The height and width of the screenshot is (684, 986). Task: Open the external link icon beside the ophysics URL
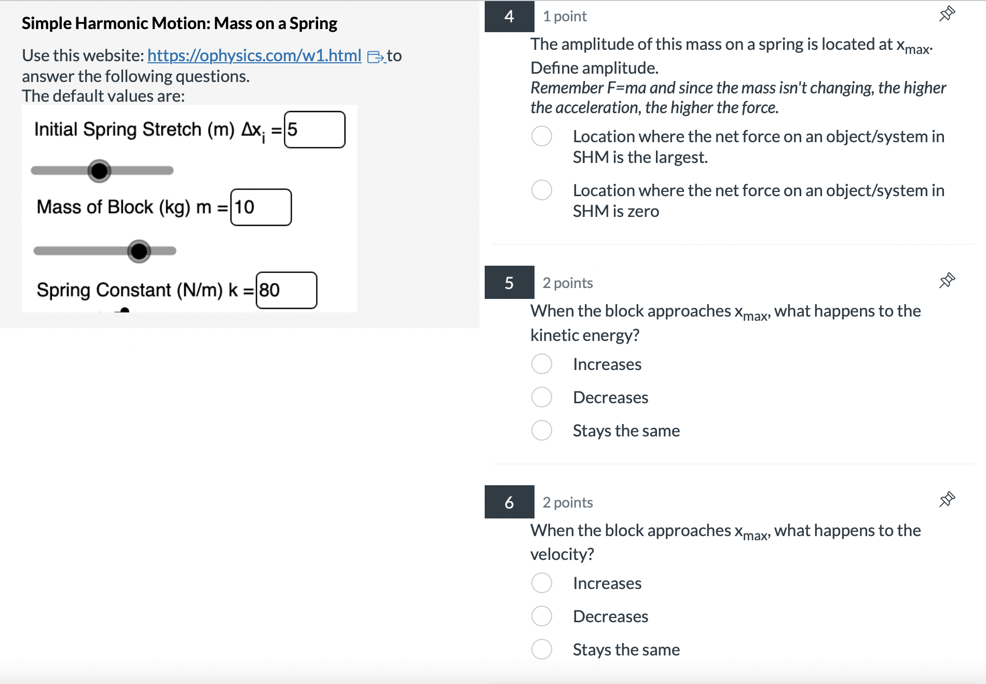pyautogui.click(x=375, y=57)
